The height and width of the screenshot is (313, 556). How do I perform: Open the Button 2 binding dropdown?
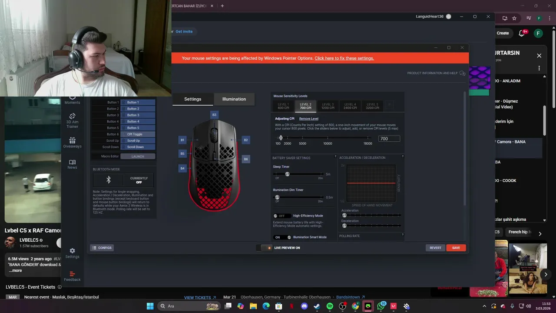tap(138, 109)
